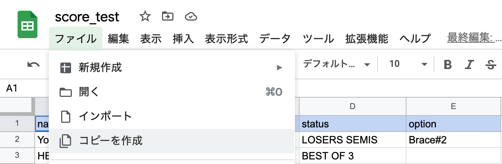This screenshot has height=164, width=502.
Task: Open the 拡張機能 menu
Action: [366, 39]
